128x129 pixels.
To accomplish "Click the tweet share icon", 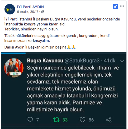I will pyautogui.click(x=109, y=120).
